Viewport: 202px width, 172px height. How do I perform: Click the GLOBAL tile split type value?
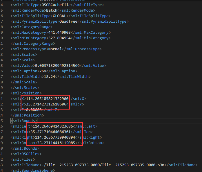coord(59,16)
